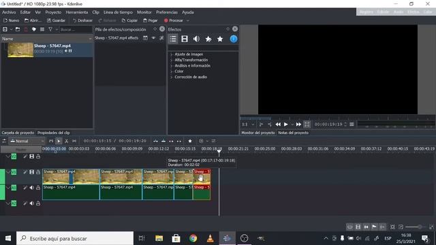The image size is (436, 245).
Task: Switch to Notas del proyecto tab
Action: point(294,133)
